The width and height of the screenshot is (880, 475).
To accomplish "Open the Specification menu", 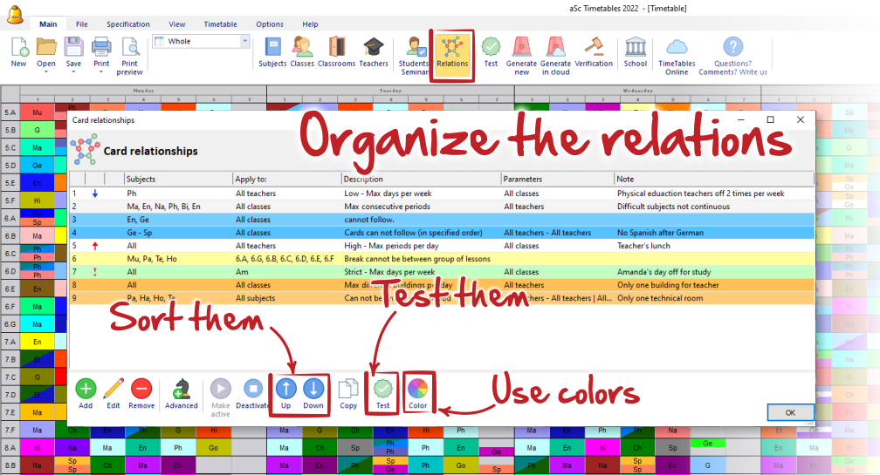I will (128, 24).
